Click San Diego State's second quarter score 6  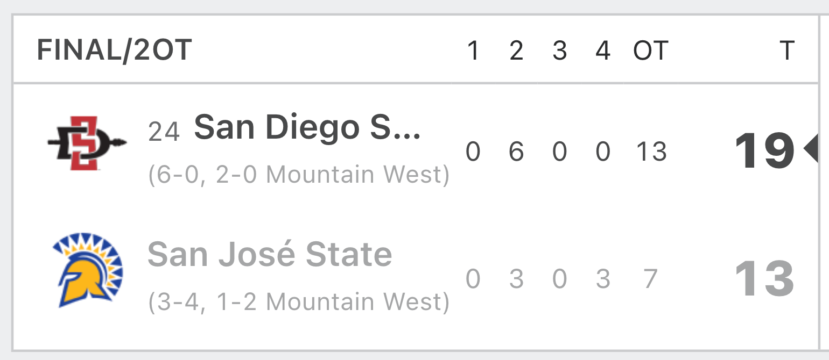[x=516, y=152]
